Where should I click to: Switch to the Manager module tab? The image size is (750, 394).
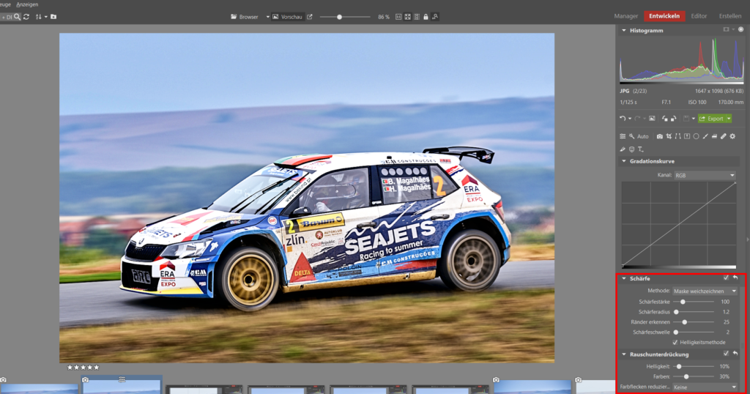pyautogui.click(x=626, y=16)
